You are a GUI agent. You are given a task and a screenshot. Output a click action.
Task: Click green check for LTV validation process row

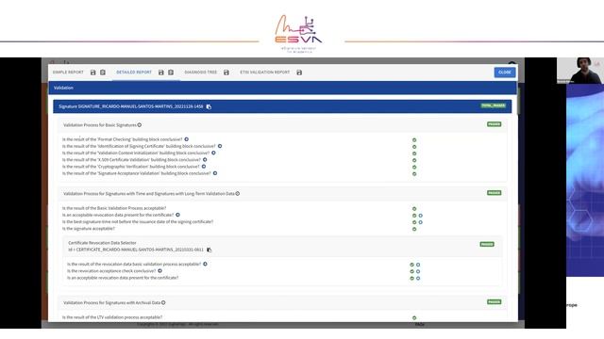coord(414,318)
